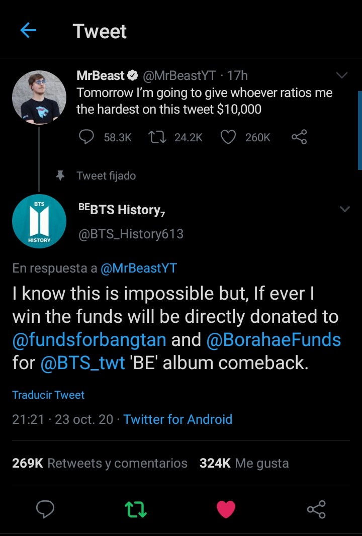Viewport: 362px width, 536px height.
Task: Expand options chevron on MrBeast's tweet
Action: click(x=342, y=76)
